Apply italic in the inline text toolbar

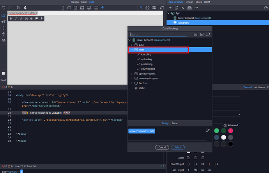point(16,19)
